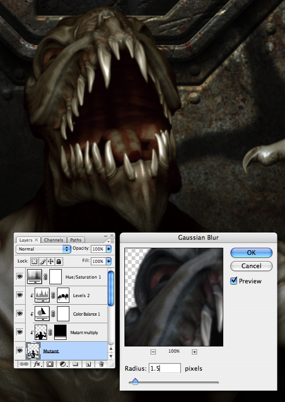Image resolution: width=285 pixels, height=402 pixels.
Task: Select the Color Balance 1 layer mask
Action: [63, 314]
